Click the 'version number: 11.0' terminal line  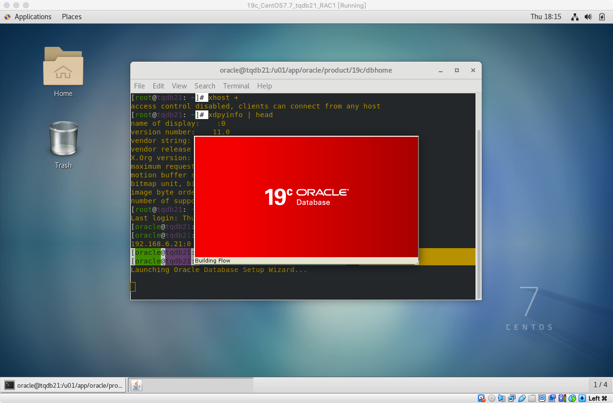[180, 132]
